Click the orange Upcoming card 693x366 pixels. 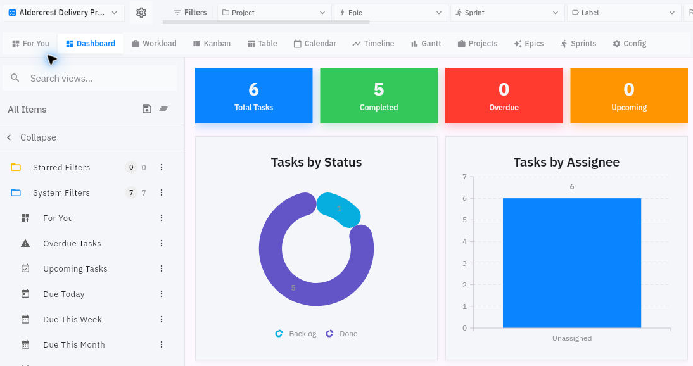point(629,96)
